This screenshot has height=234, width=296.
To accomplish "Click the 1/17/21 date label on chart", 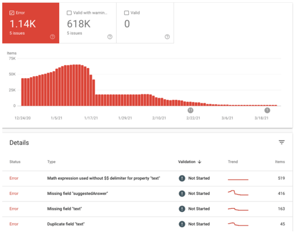I will point(91,118).
